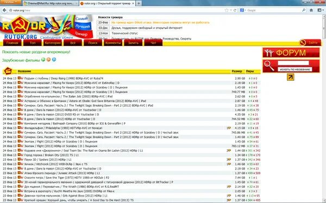Open comments icon on The Wraith row
This screenshot has height=203, width=326.
pyautogui.click(x=229, y=187)
